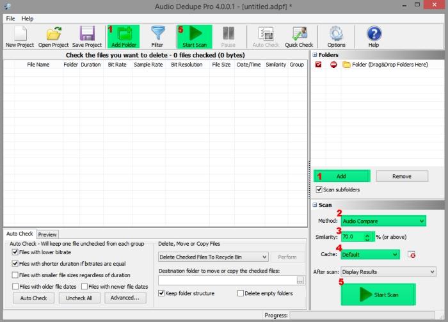Open Advanced... auto check settings
448x322 pixels.
coord(125,298)
